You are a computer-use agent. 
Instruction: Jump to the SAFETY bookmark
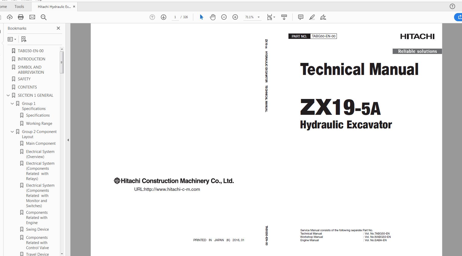coord(24,79)
